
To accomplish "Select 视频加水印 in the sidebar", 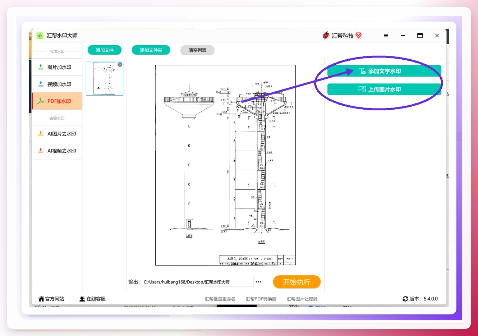I will click(x=57, y=84).
